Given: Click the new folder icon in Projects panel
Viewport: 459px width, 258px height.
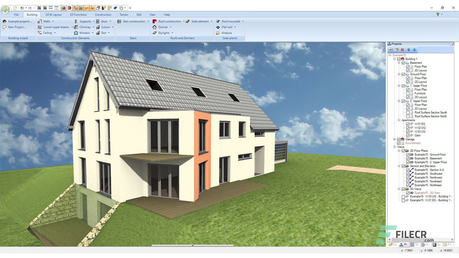Looking at the screenshot, I should pos(397,49).
